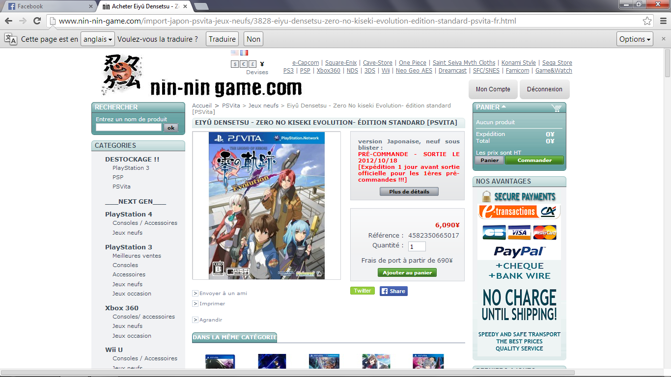
Task: Click the arrow icon beside Agrandir
Action: 195,320
